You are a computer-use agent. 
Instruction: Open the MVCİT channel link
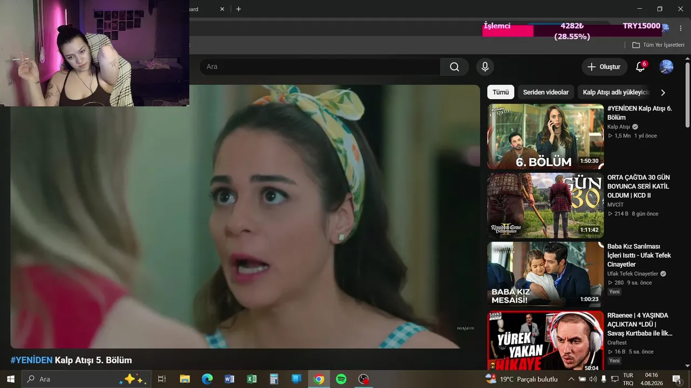point(615,205)
